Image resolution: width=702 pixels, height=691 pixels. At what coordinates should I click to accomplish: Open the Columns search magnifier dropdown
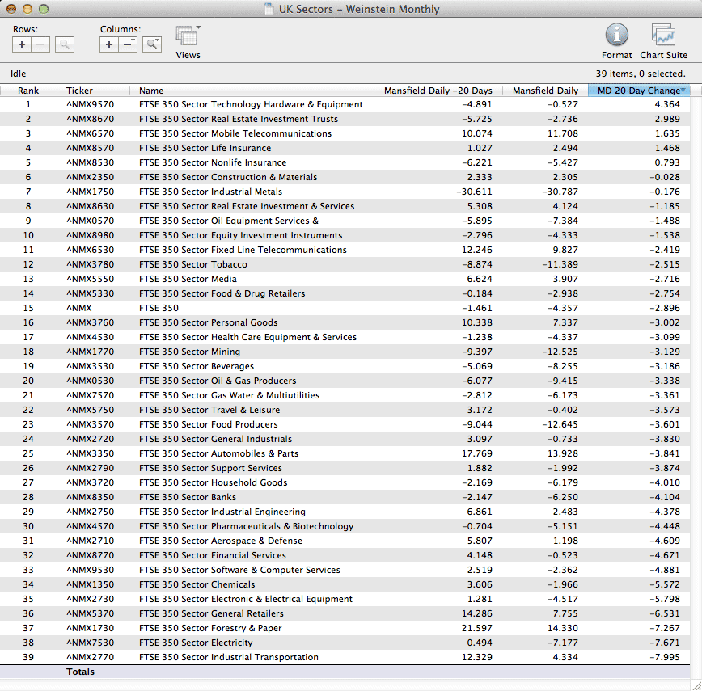point(152,44)
